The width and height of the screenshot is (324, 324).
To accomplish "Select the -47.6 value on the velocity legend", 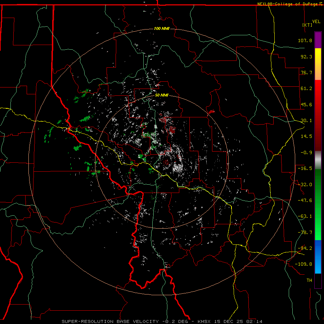I will 306,200.
